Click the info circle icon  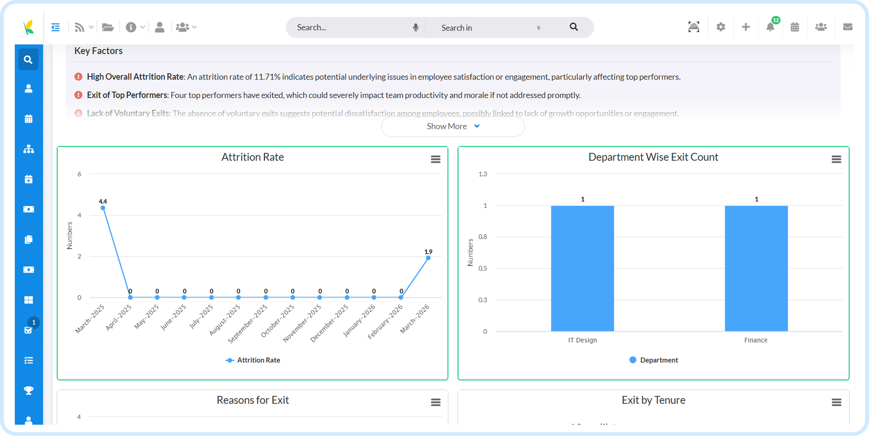pyautogui.click(x=131, y=27)
